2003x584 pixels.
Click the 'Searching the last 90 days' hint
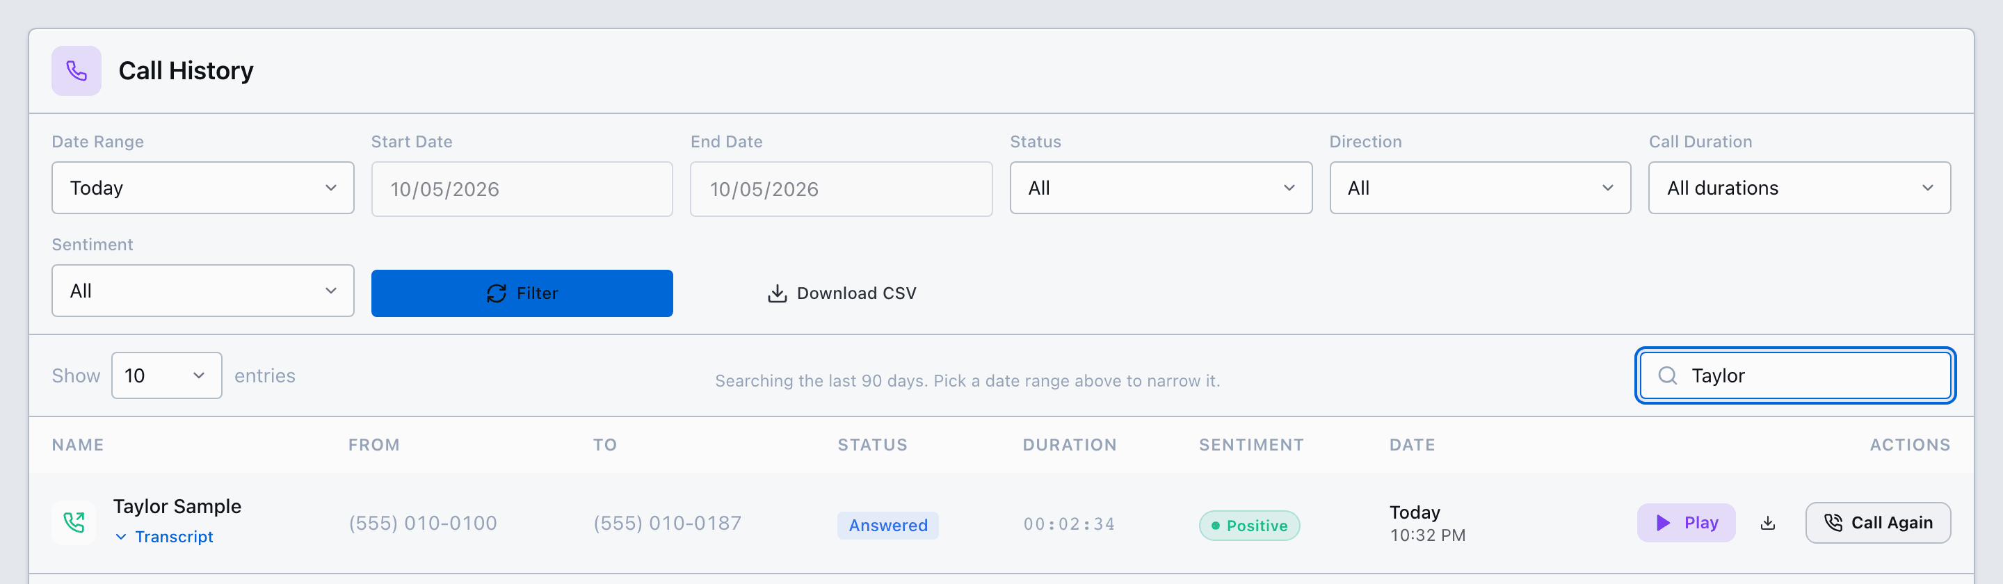[967, 381]
